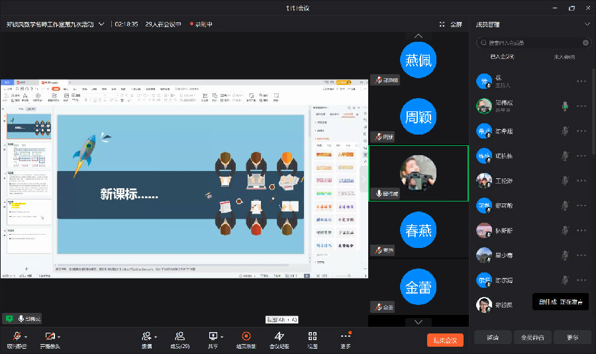Turn on the camera video
Image resolution: width=596 pixels, height=354 pixels.
(50, 336)
